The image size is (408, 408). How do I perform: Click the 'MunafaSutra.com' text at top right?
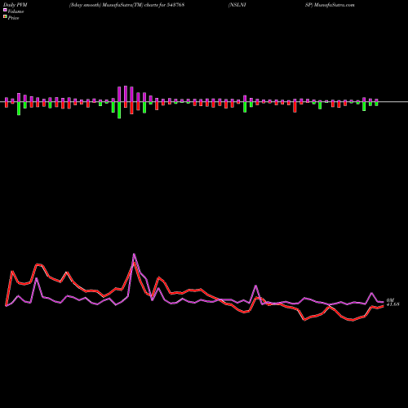(334, 5)
